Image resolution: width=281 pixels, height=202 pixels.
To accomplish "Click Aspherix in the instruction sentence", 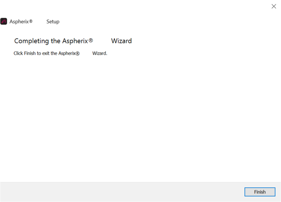I will click(67, 53).
